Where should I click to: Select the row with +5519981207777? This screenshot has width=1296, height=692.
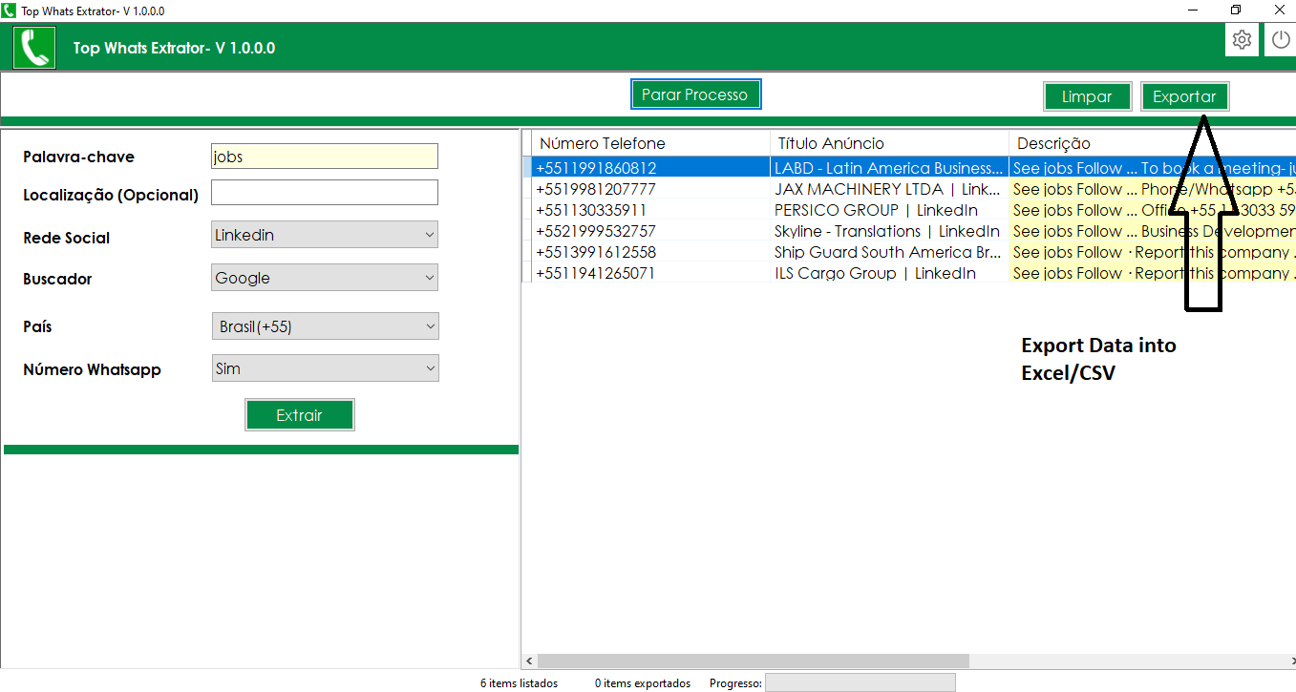click(651, 189)
